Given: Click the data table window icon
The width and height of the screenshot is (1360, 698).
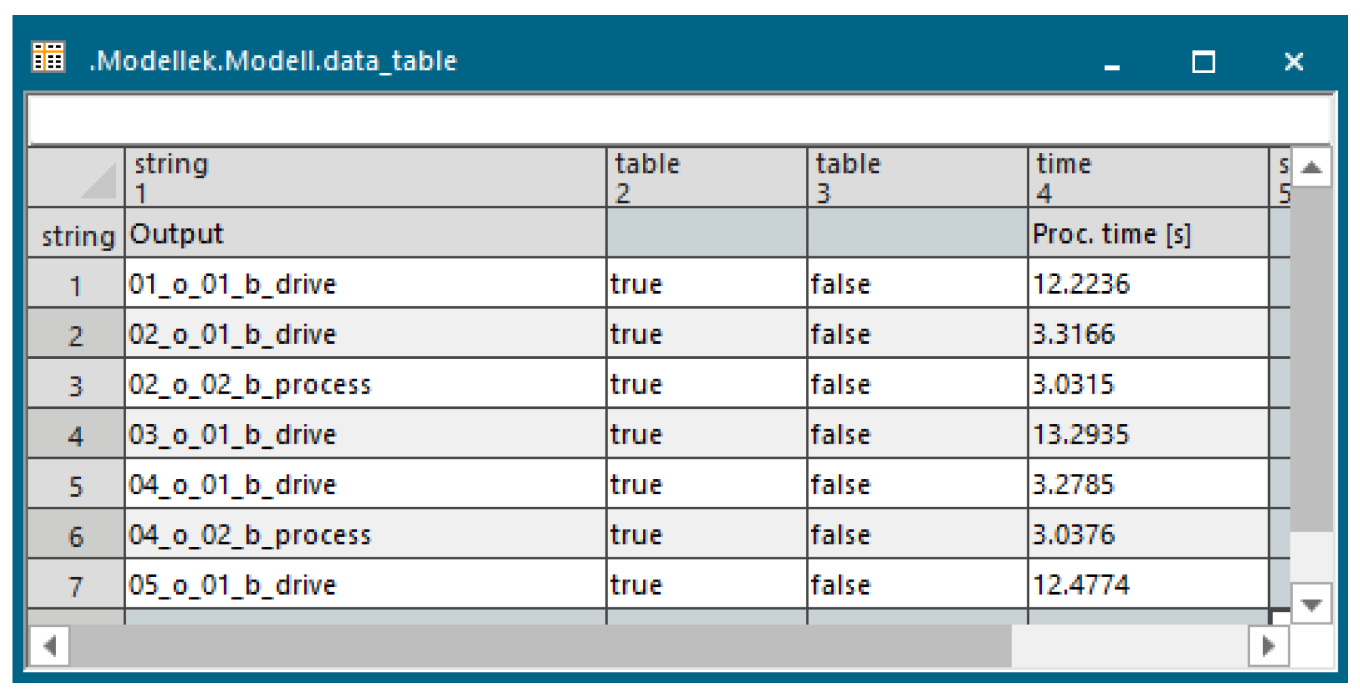Looking at the screenshot, I should click(x=48, y=57).
